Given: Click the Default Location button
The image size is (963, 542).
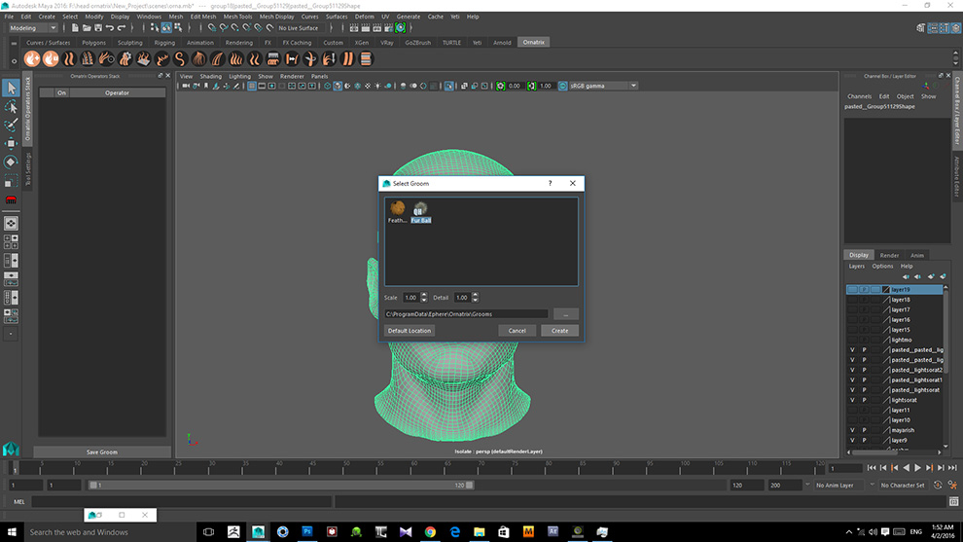Looking at the screenshot, I should click(409, 331).
